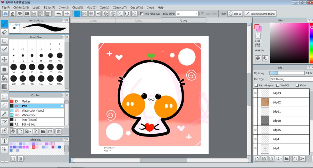Choose brush size 1000

[x=60, y=80]
